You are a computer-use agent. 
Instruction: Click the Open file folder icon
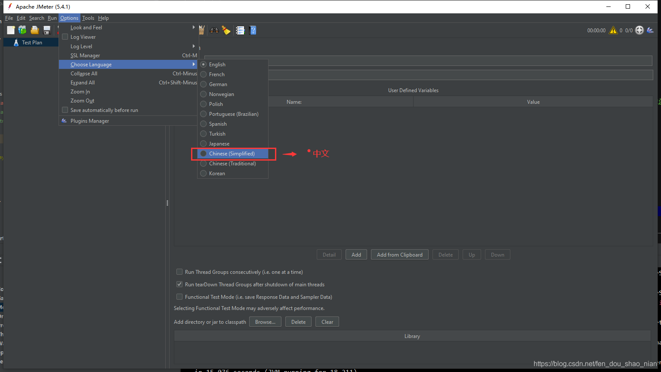(35, 30)
